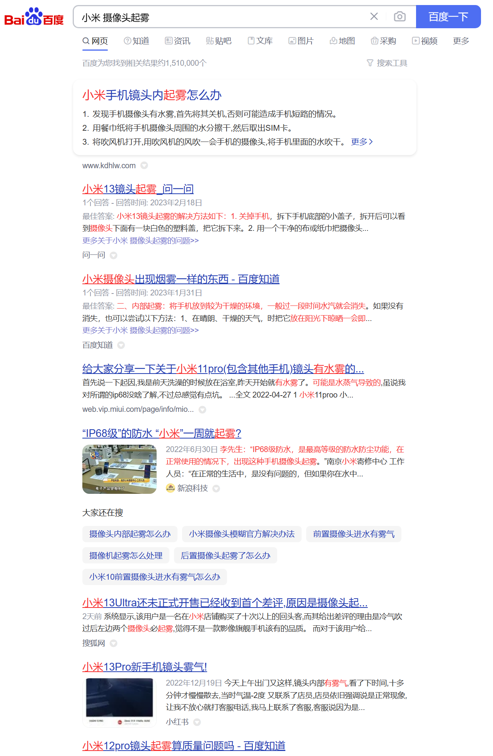Switch to the 资讯 tab
The width and height of the screenshot is (493, 756).
point(177,41)
